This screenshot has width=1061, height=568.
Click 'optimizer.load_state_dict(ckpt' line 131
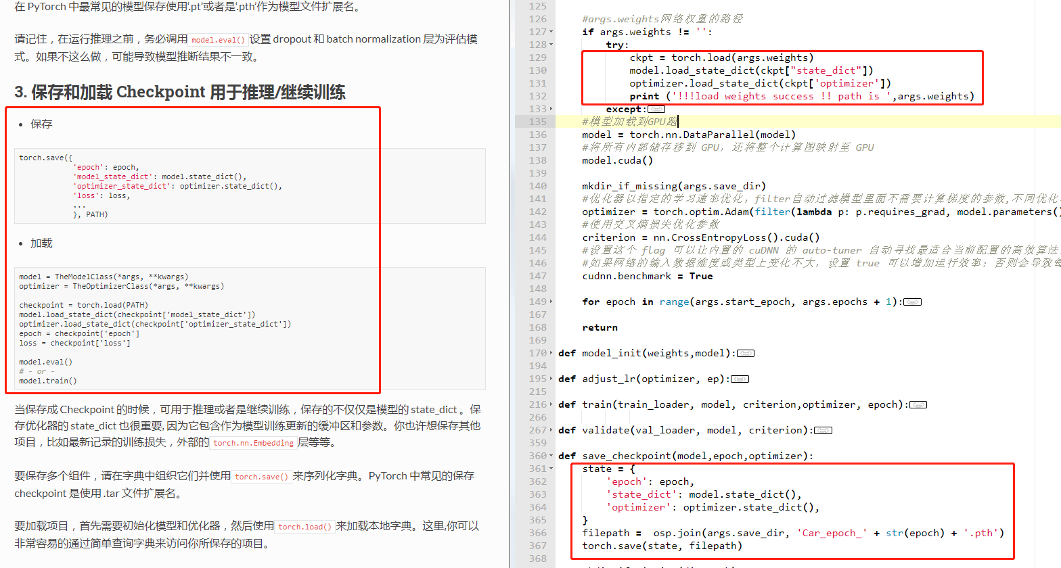coord(760,83)
